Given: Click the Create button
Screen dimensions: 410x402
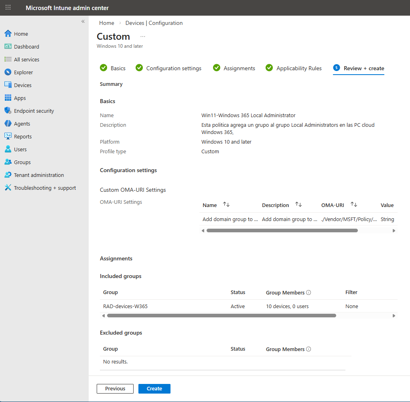Looking at the screenshot, I should (154, 388).
